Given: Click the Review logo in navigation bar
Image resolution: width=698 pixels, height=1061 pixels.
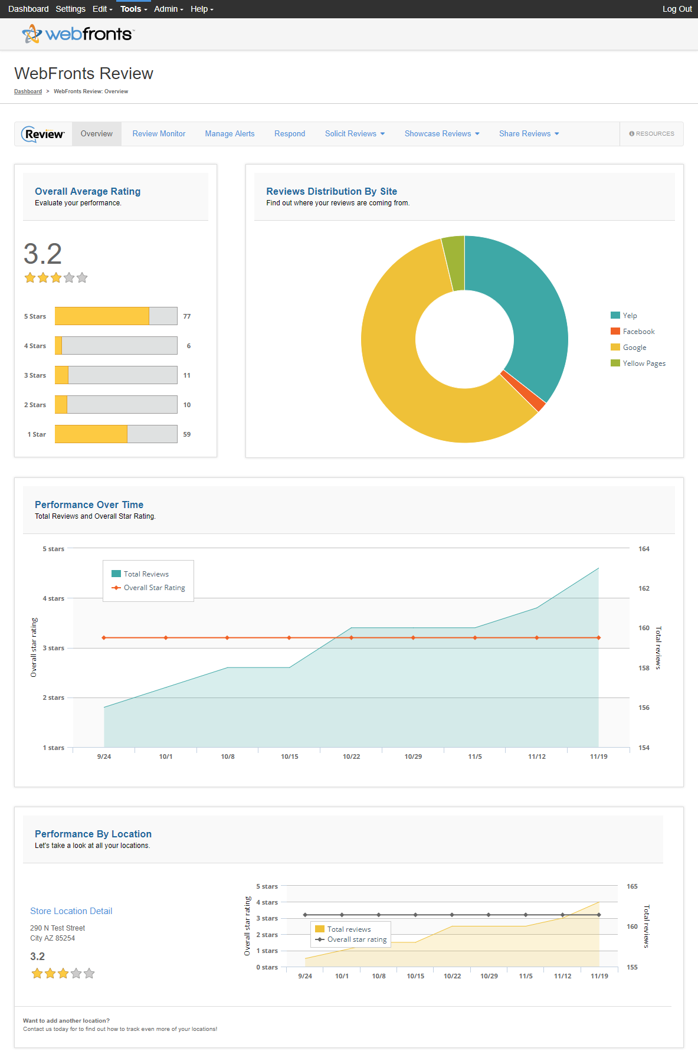Looking at the screenshot, I should tap(43, 134).
